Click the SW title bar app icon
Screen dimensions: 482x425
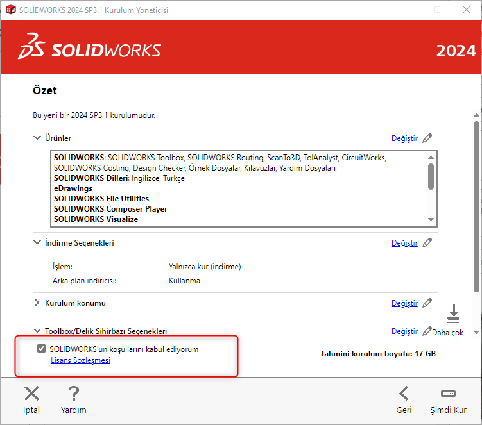click(11, 10)
